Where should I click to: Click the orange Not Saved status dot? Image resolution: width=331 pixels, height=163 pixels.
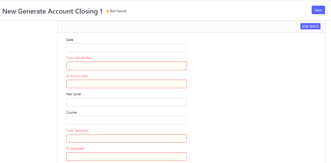108,11
